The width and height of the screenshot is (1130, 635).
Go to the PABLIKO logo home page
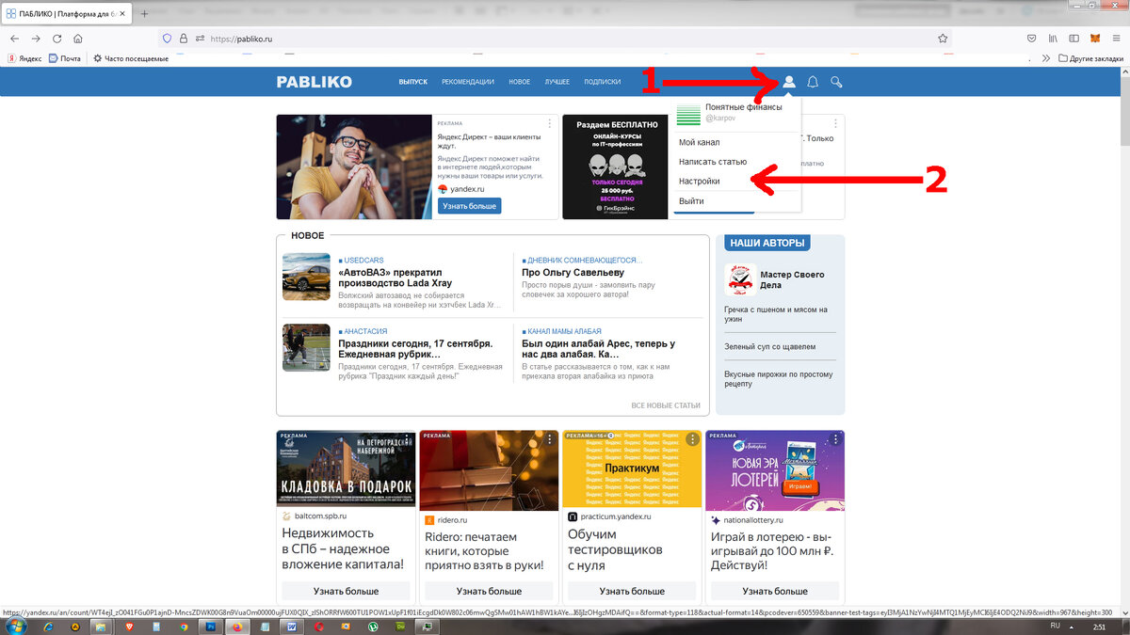click(314, 82)
